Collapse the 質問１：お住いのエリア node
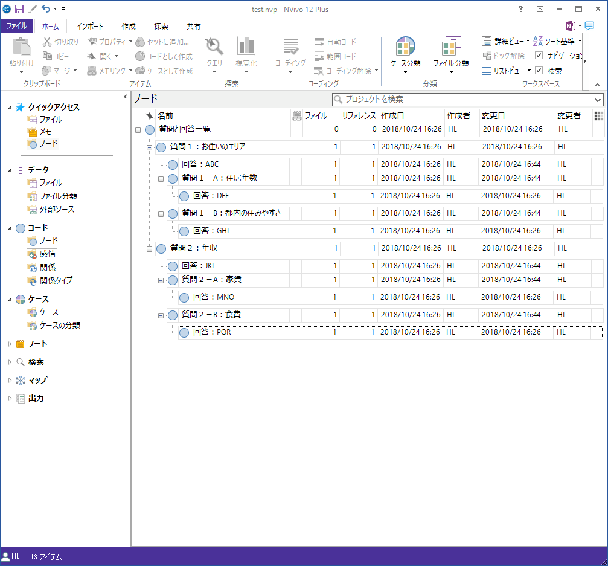608x566 pixels. (x=150, y=147)
